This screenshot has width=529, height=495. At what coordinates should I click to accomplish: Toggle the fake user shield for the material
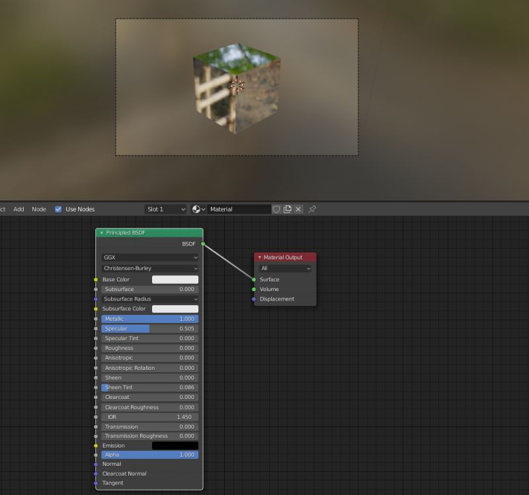[x=276, y=209]
